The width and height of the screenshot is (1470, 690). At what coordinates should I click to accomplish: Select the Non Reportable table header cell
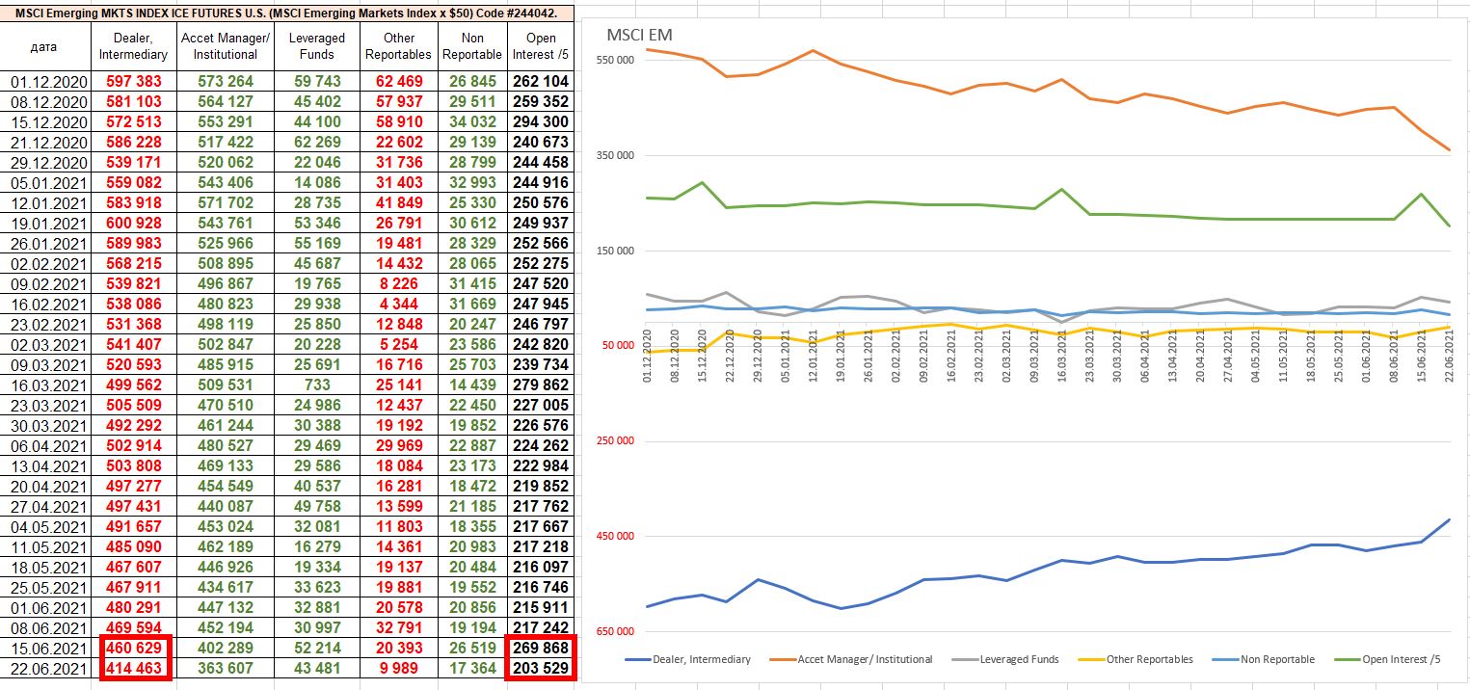pyautogui.click(x=472, y=46)
